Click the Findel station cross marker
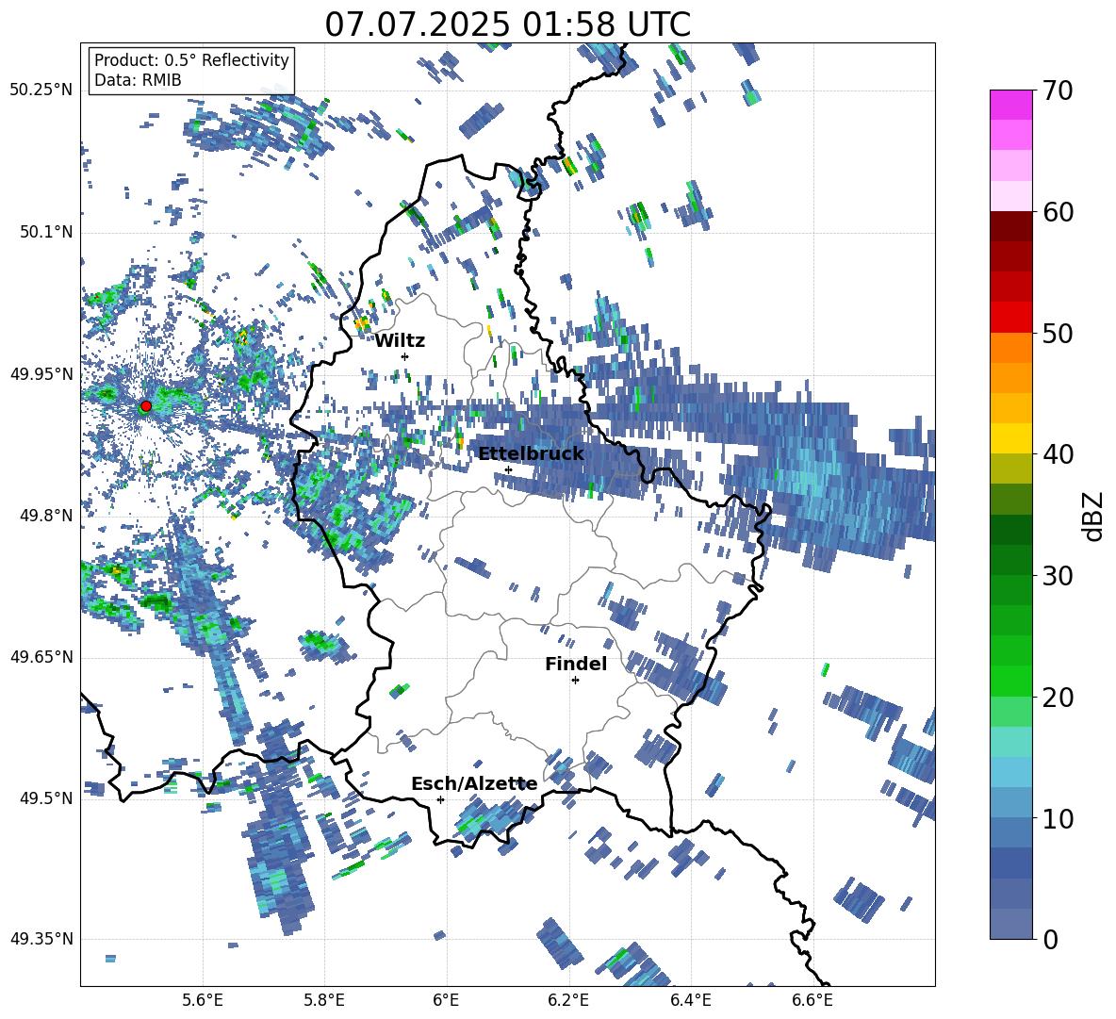This screenshot has width=1116, height=1019. [x=575, y=681]
